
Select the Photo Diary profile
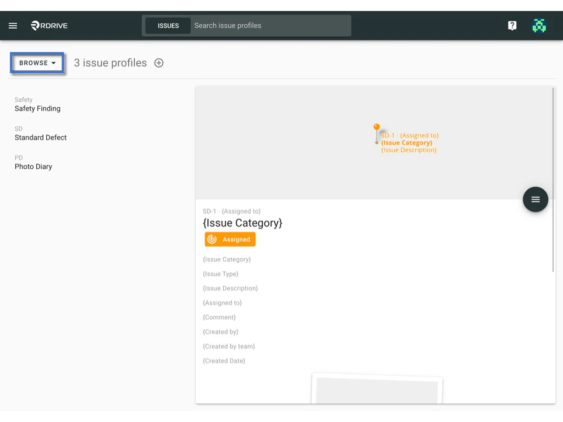click(34, 166)
